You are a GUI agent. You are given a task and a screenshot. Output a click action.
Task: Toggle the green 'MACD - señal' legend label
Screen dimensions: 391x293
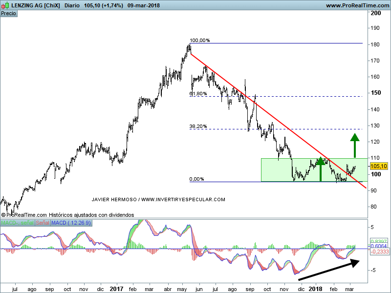point(18,223)
